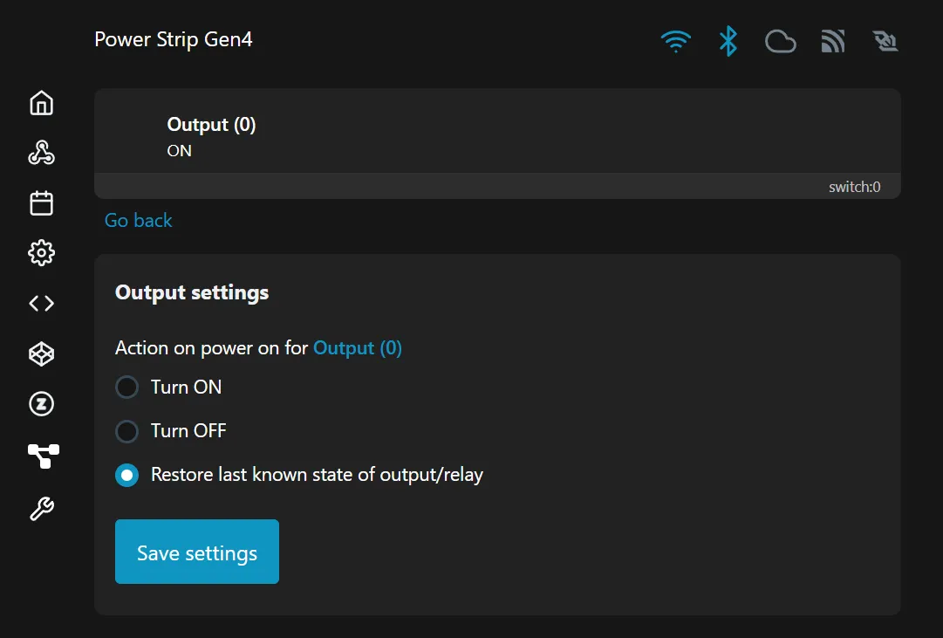Viewport: 943px width, 638px height.
Task: Select Restore last known state radio option
Action: tap(126, 475)
